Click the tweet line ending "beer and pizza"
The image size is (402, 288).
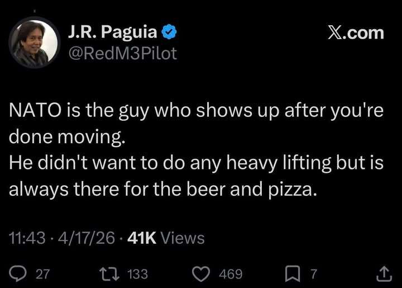click(163, 189)
